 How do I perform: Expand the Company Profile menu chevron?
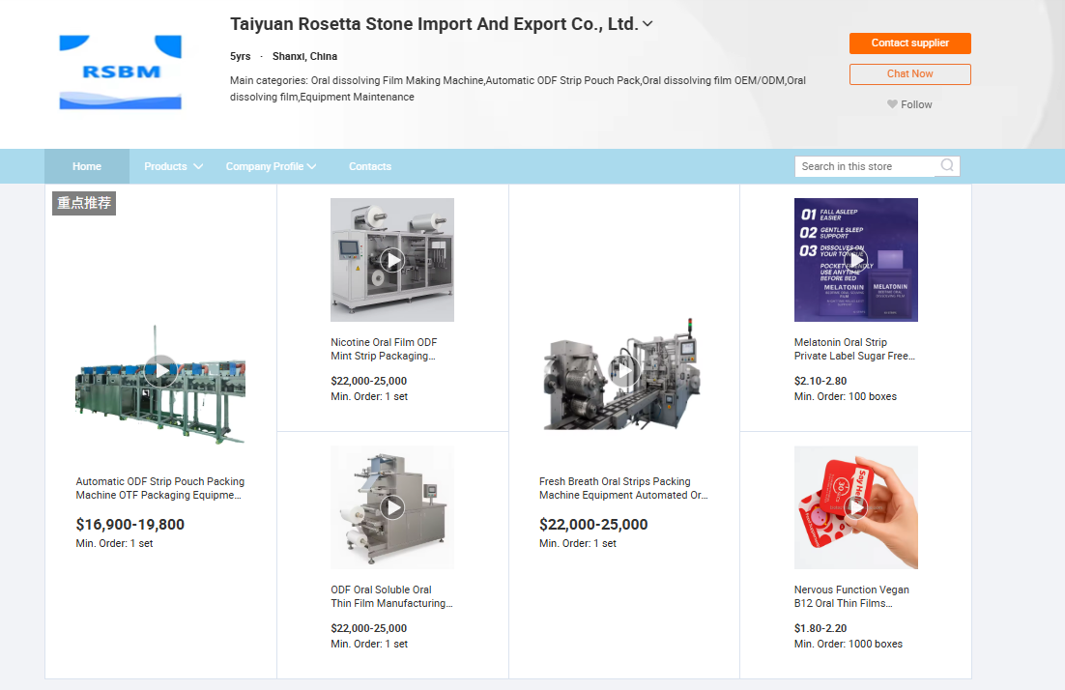pyautogui.click(x=312, y=166)
